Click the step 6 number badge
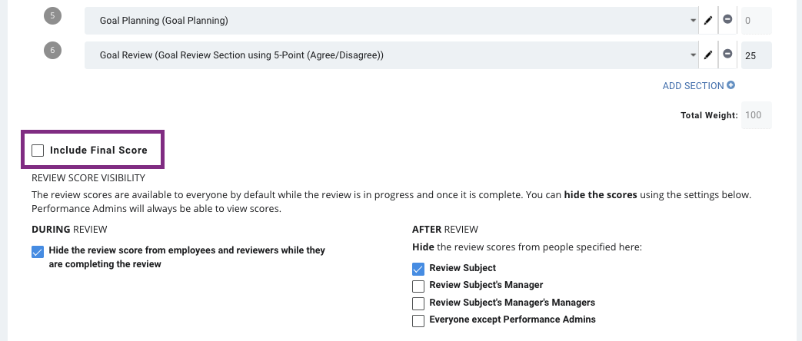802x341 pixels. click(52, 50)
